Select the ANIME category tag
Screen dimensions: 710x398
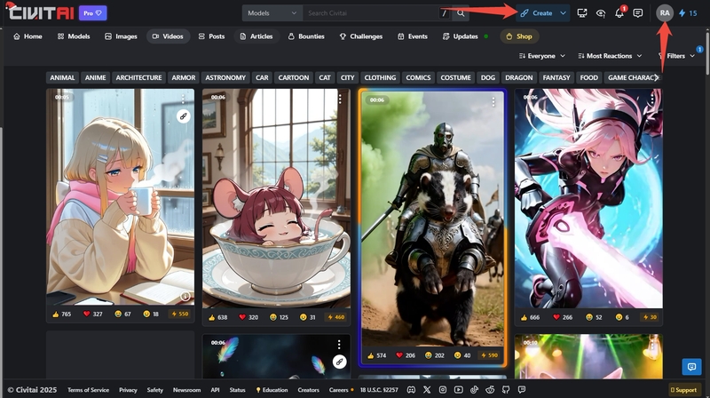click(95, 77)
